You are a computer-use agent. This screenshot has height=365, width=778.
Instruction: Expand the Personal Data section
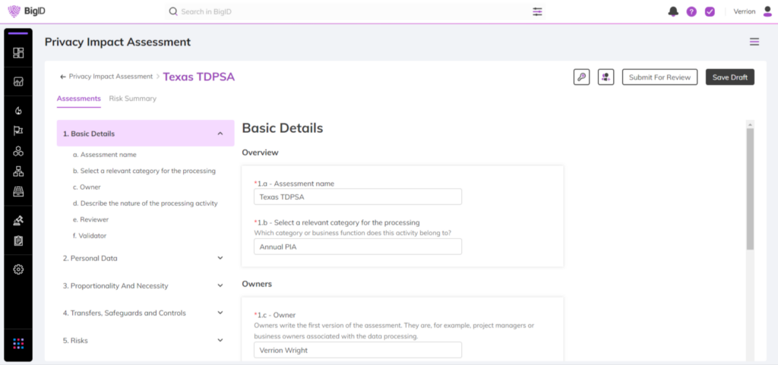tap(220, 258)
